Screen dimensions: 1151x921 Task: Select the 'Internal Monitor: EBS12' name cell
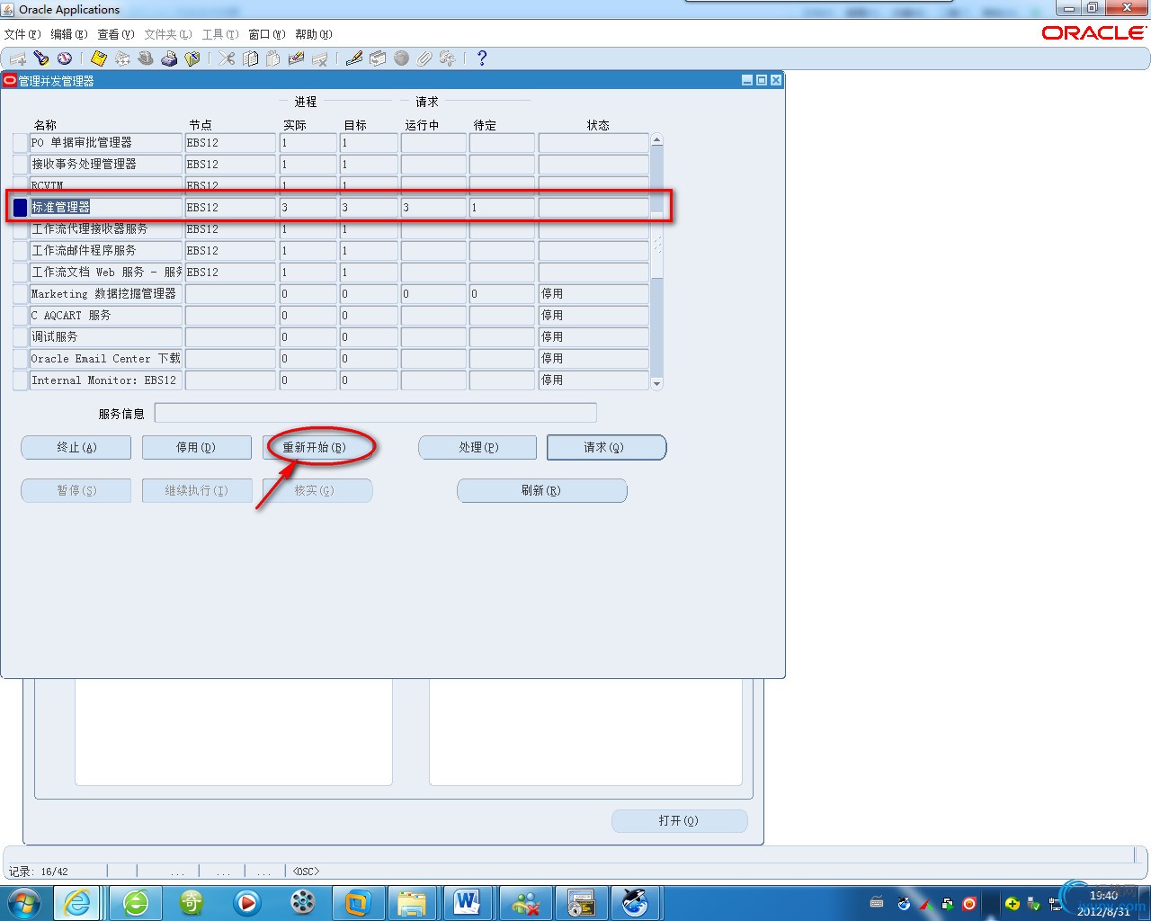(106, 380)
